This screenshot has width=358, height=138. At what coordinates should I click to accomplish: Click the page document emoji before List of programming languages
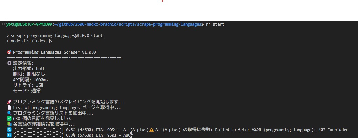pyautogui.click(x=10, y=107)
